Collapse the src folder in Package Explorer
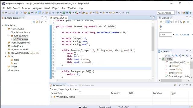Image resolution: width=193 pixels, height=108 pixels. click(6, 56)
